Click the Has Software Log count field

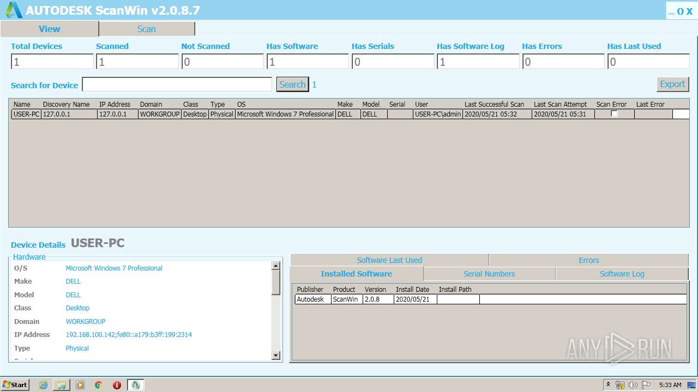click(x=478, y=62)
